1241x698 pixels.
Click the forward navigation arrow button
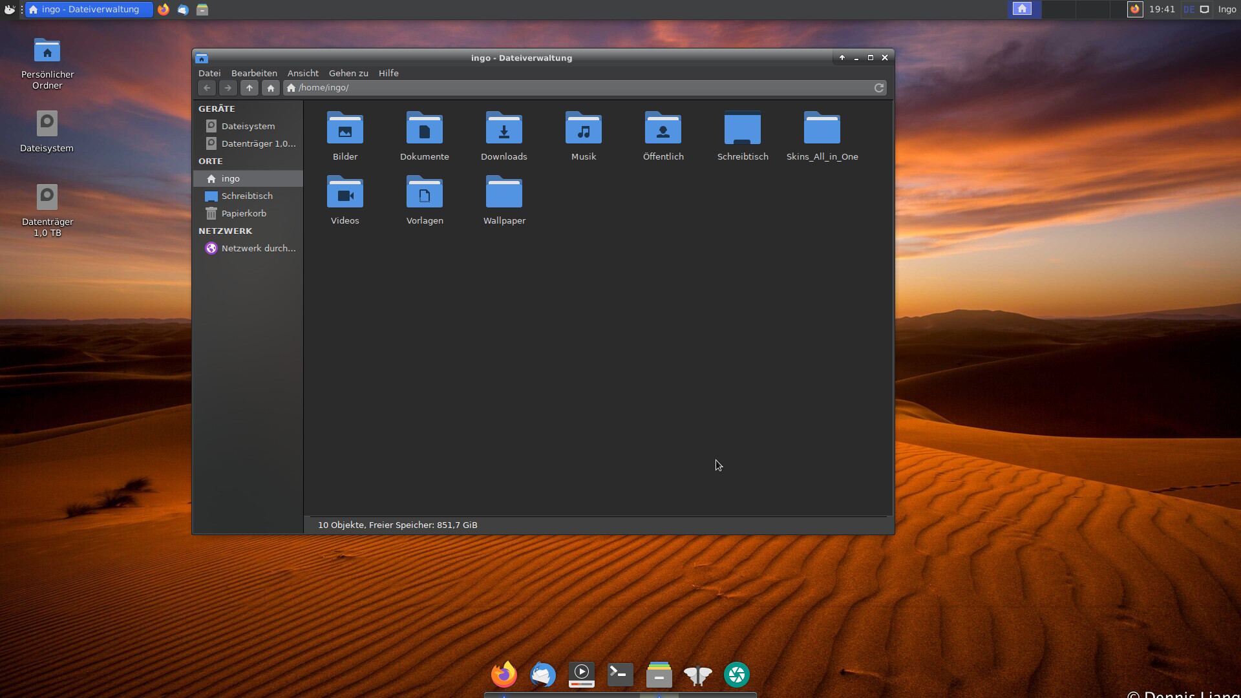pos(227,88)
